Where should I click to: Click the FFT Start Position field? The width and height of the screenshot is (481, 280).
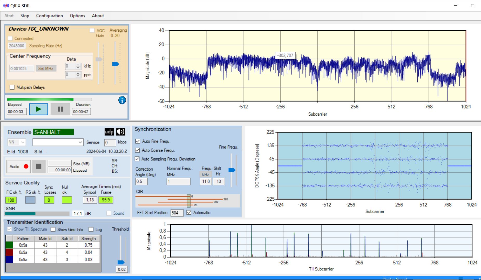click(177, 213)
